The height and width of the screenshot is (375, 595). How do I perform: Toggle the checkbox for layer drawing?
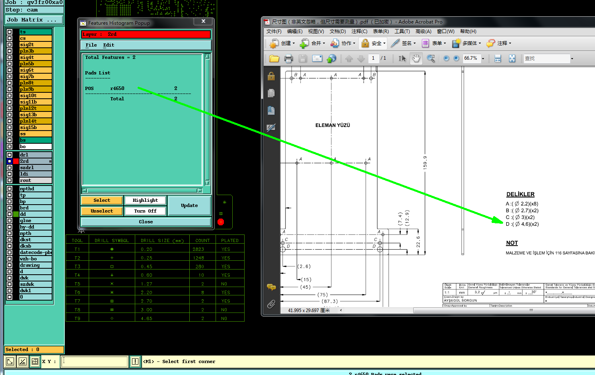click(x=10, y=265)
